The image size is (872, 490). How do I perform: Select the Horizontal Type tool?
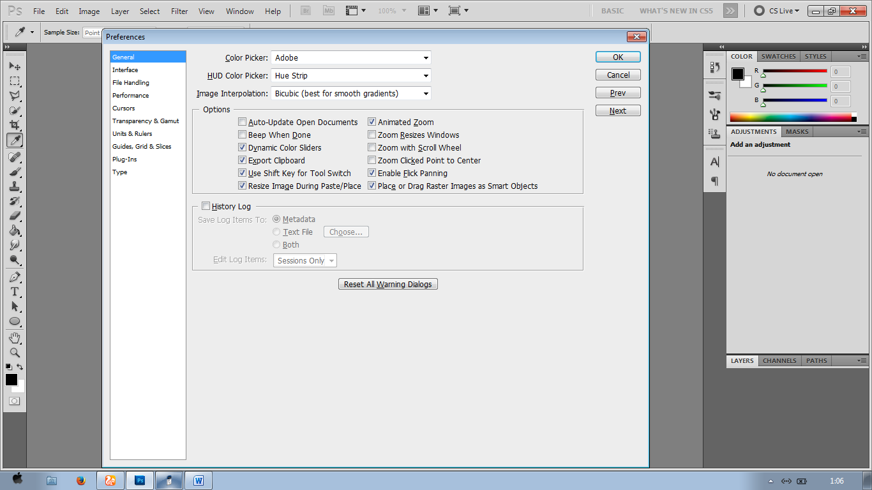coord(14,292)
